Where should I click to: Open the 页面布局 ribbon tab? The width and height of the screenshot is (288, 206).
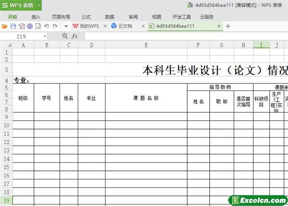pyautogui.click(x=61, y=16)
